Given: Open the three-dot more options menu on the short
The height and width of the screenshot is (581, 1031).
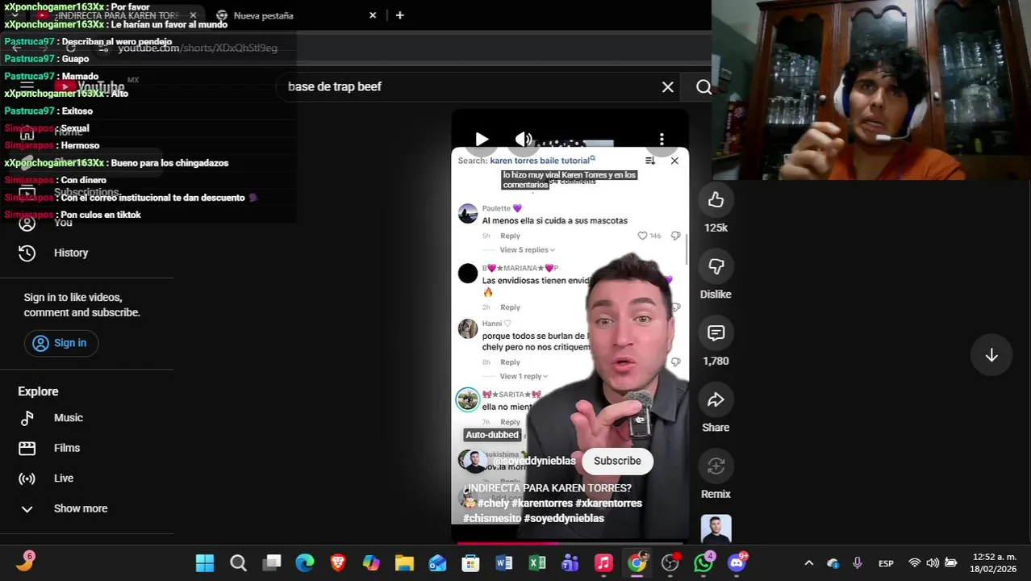Looking at the screenshot, I should [662, 140].
